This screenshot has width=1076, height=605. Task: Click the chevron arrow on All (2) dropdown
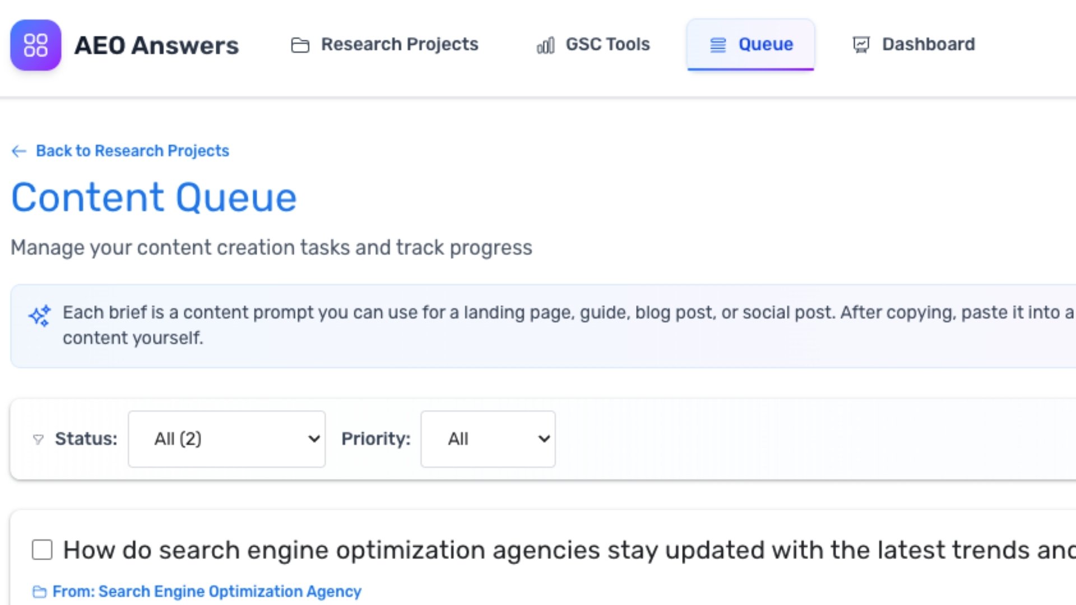click(x=314, y=439)
